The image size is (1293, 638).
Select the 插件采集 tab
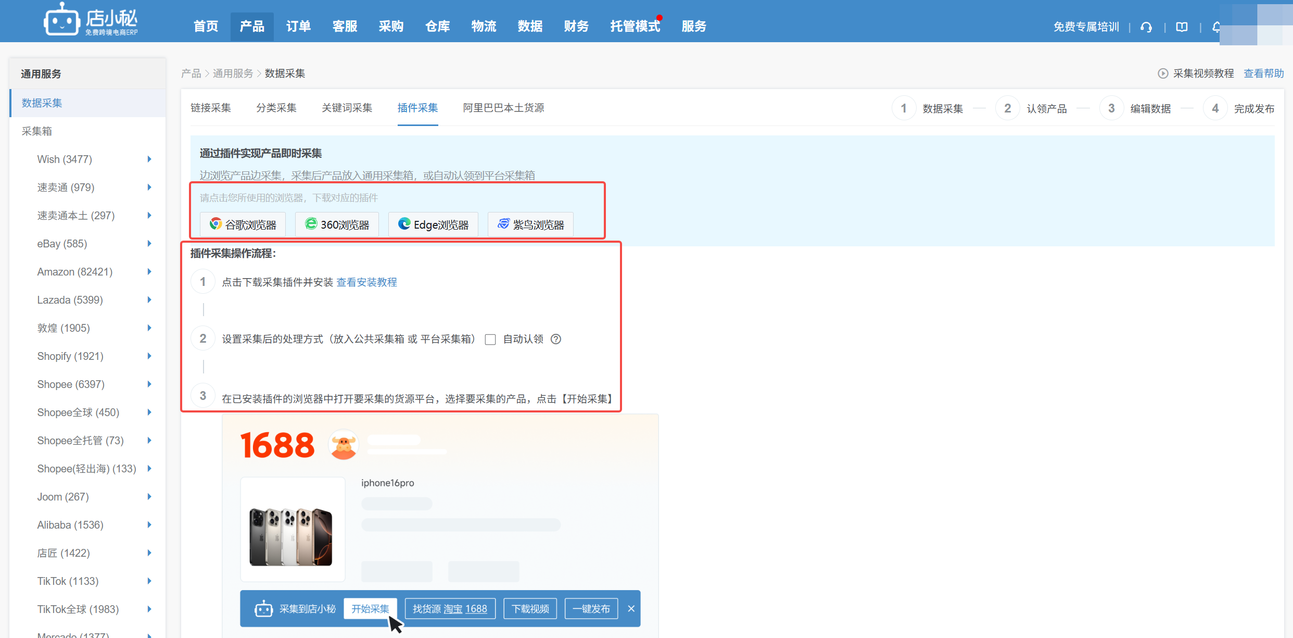(418, 108)
